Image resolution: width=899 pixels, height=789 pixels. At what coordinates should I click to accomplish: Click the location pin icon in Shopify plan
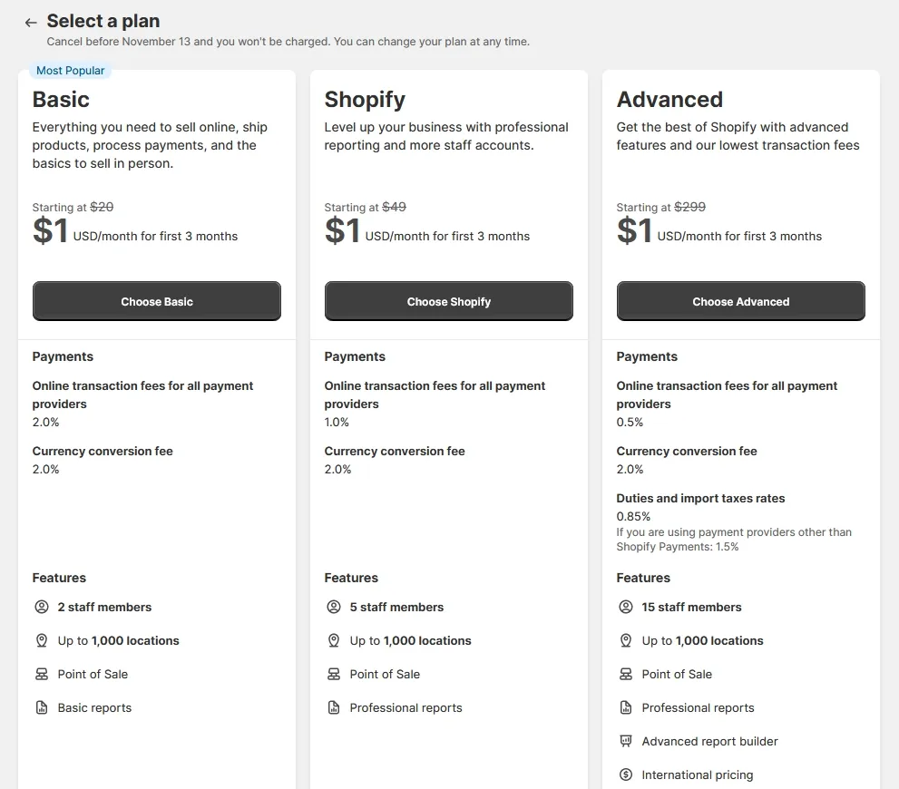point(334,640)
